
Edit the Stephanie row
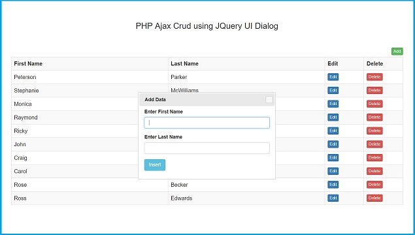(333, 90)
